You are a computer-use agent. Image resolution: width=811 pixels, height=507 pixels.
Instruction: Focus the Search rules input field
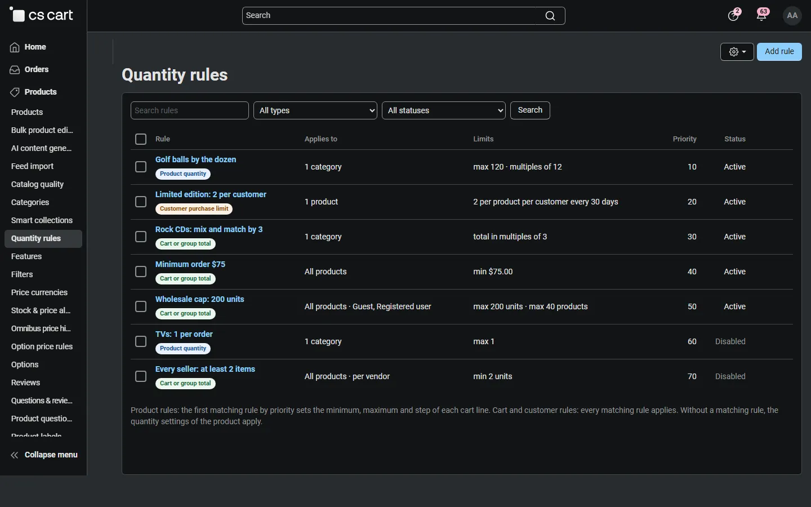190,110
